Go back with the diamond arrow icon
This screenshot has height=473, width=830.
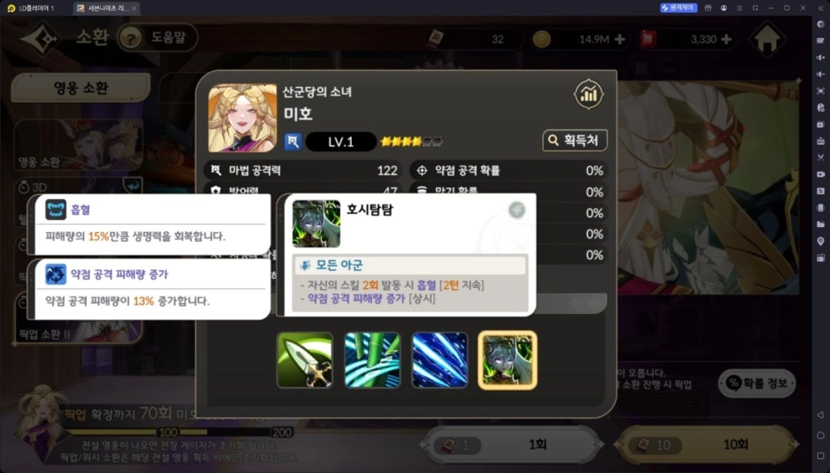[41, 39]
